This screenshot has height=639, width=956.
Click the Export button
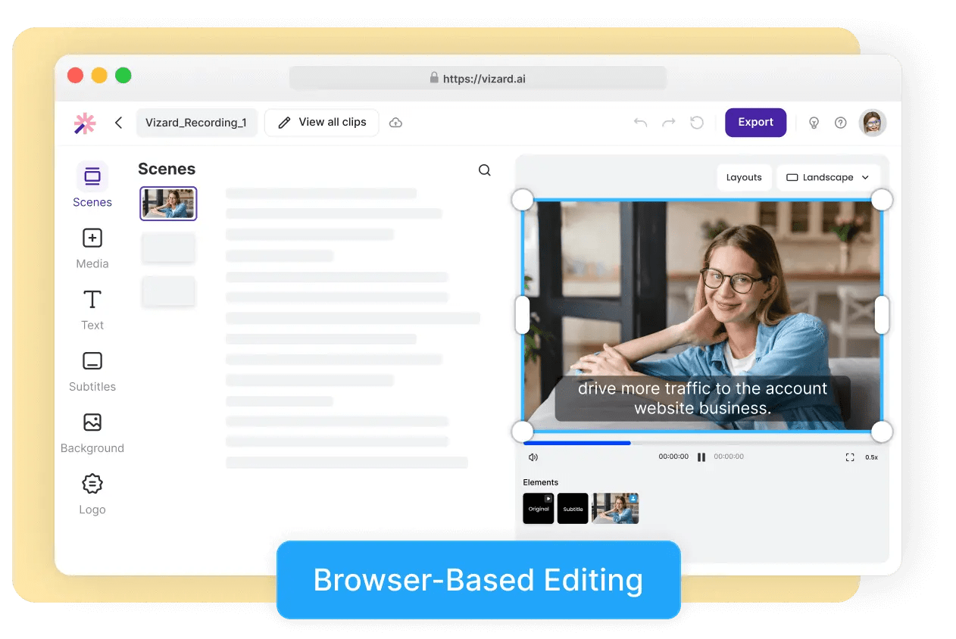(755, 122)
